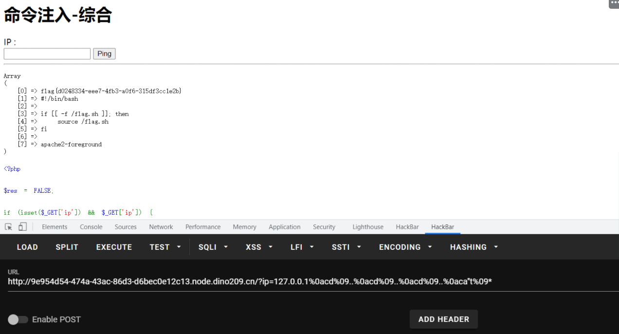Open the XSS dropdown menu
This screenshot has height=334, width=619.
[259, 247]
